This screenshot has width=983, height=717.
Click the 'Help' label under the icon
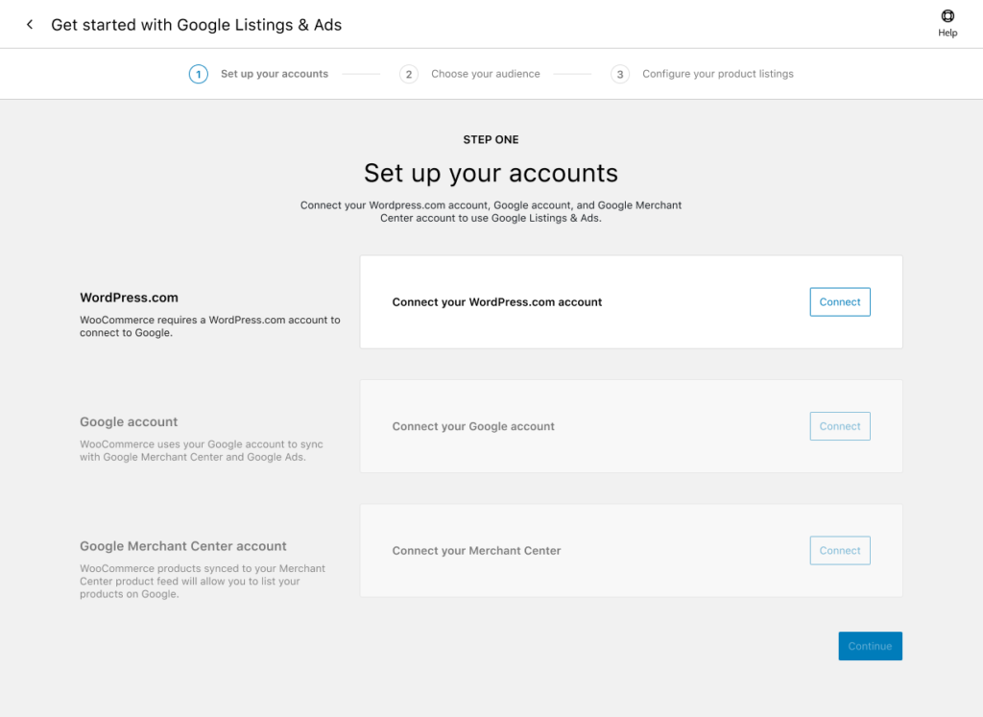tap(947, 33)
